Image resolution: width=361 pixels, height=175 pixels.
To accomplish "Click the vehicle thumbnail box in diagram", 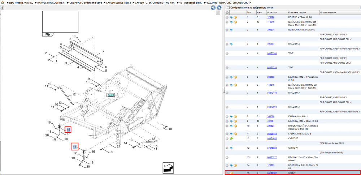I will click(60, 22).
